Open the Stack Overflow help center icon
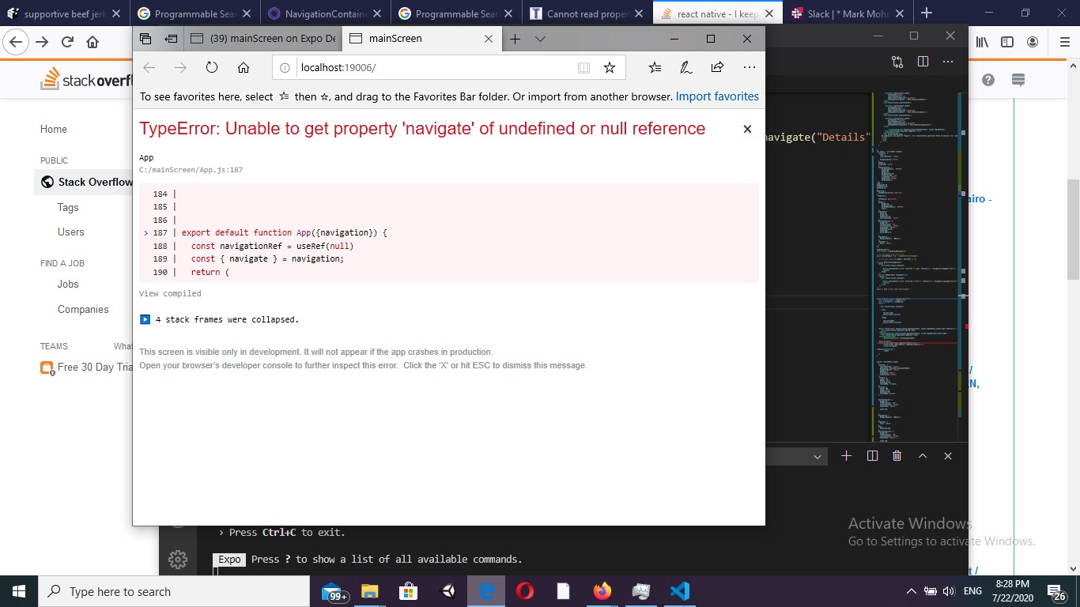 point(987,80)
